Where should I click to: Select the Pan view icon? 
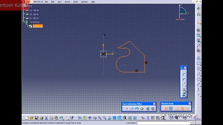pyautogui.click(x=90, y=118)
